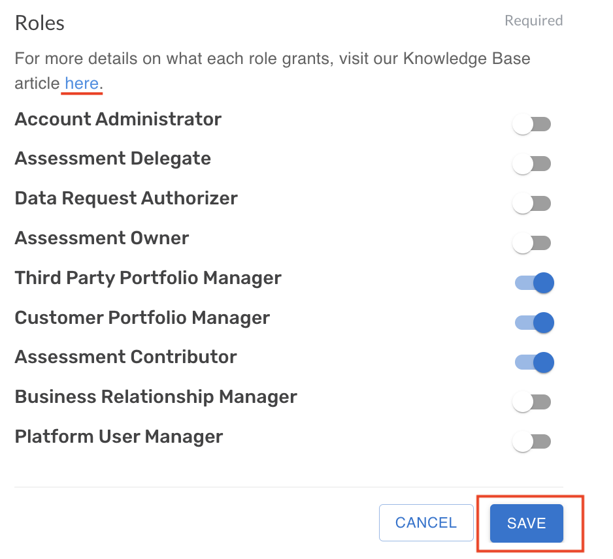Toggle Account Administrator access on

point(531,123)
